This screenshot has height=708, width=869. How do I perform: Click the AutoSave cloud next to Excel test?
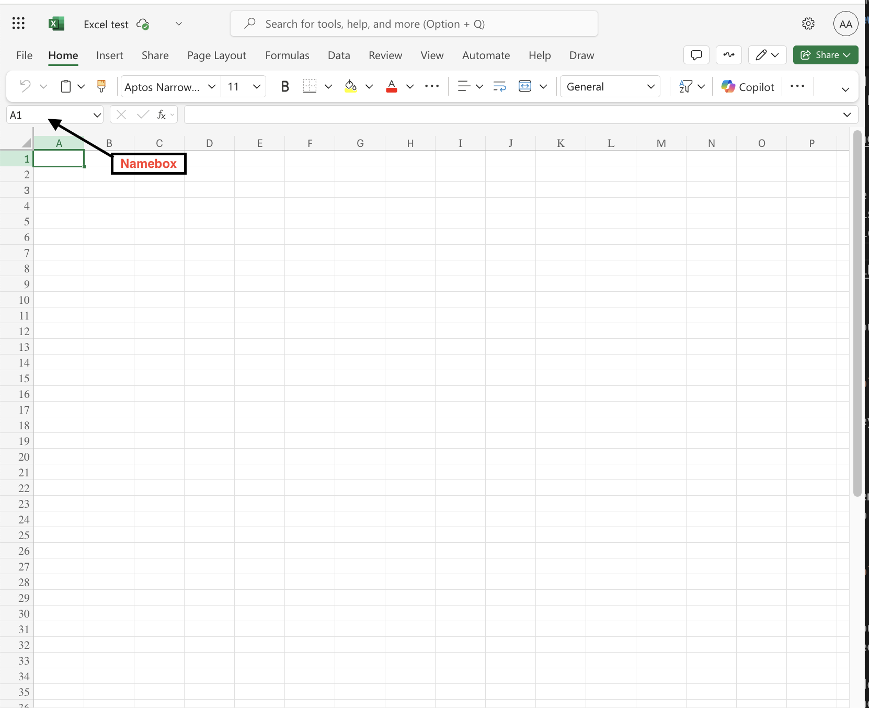(x=142, y=24)
